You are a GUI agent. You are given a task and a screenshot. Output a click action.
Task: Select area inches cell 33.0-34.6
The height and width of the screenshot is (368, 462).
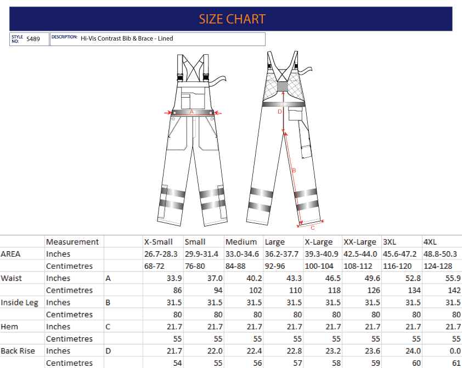coord(244,254)
